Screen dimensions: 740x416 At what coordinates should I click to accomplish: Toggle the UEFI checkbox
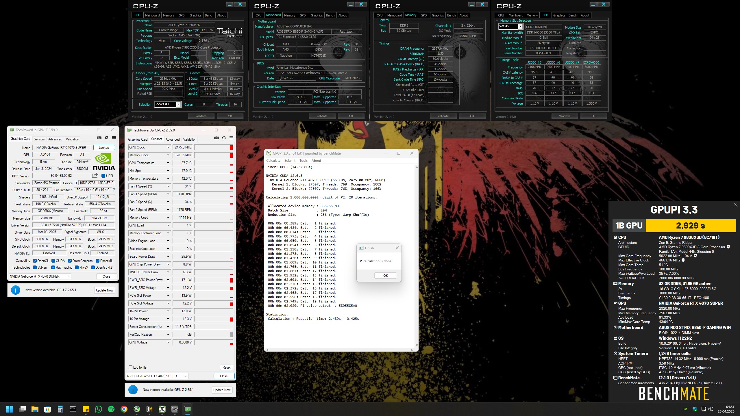click(x=103, y=176)
